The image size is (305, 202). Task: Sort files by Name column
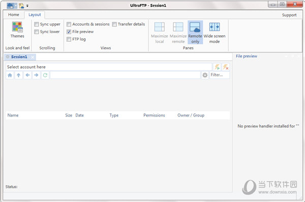(13, 116)
